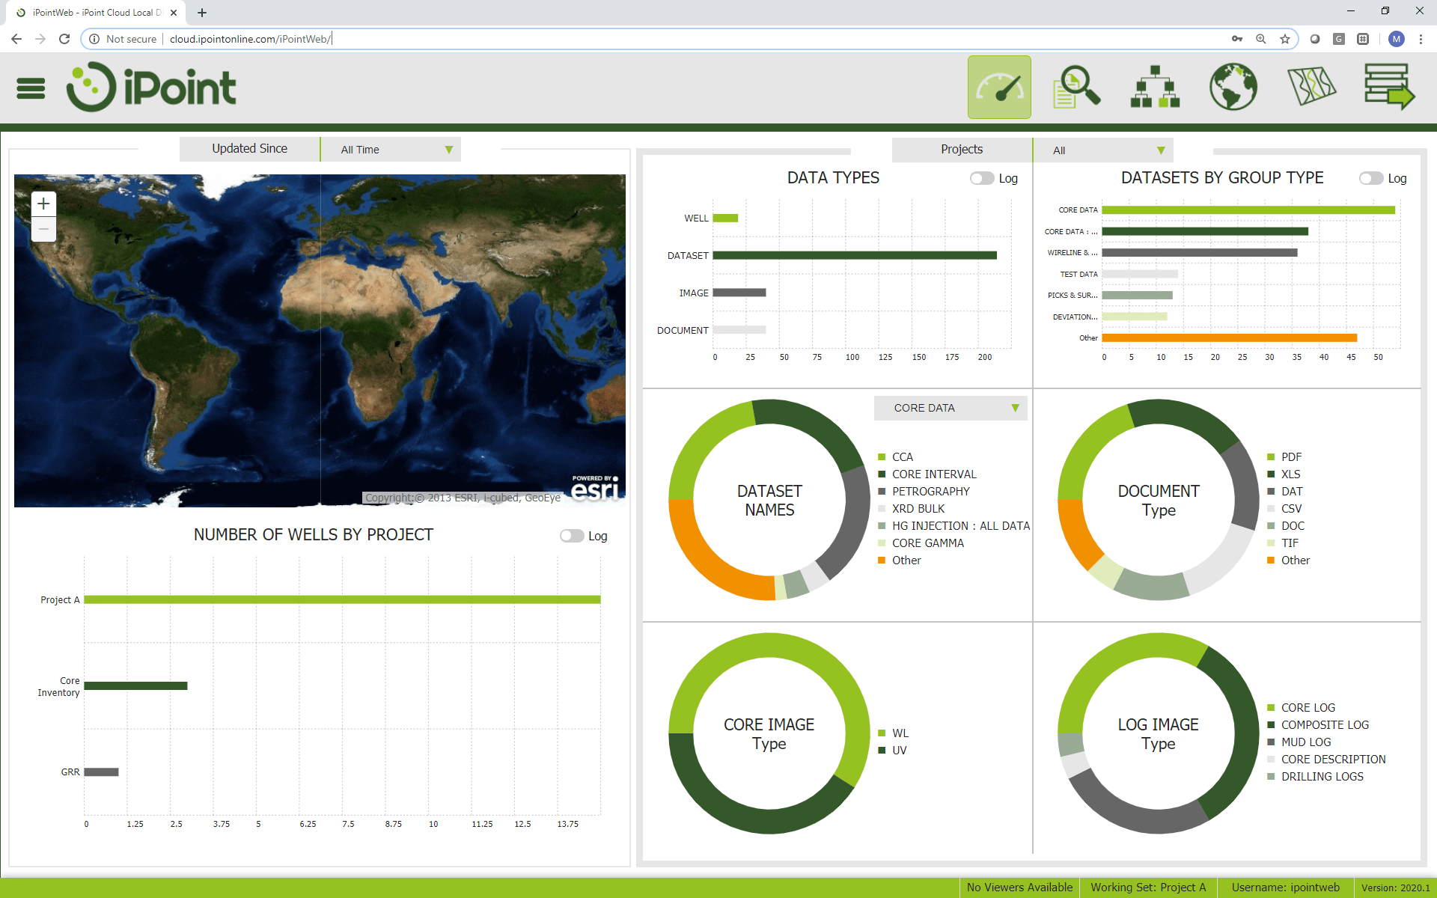Image resolution: width=1437 pixels, height=898 pixels.
Task: Select the CSV legend item
Action: [1284, 508]
